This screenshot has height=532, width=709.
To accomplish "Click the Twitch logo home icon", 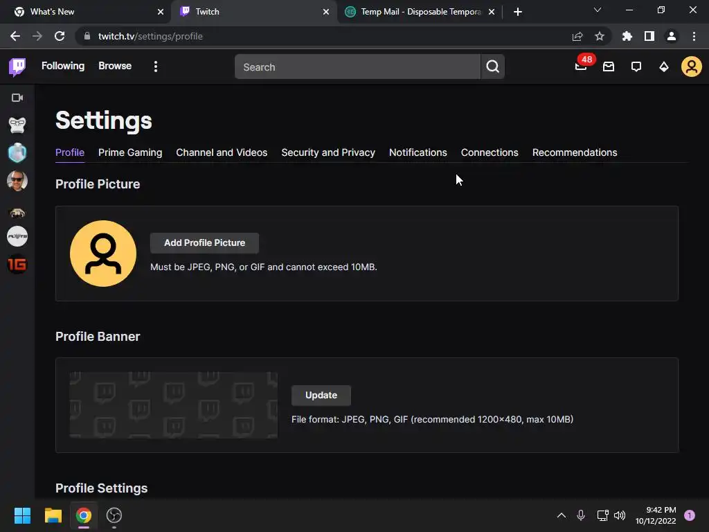I will click(17, 67).
